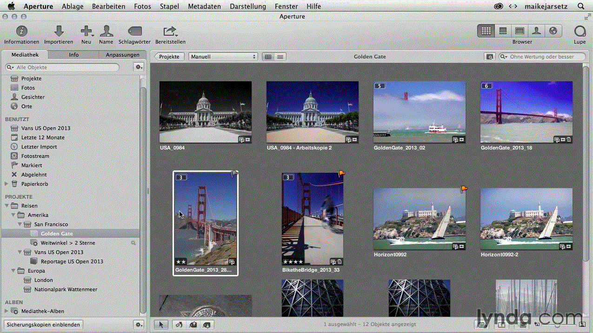Switch to full Viewer layout
Viewport: 593px width, 333px height.
pos(520,31)
